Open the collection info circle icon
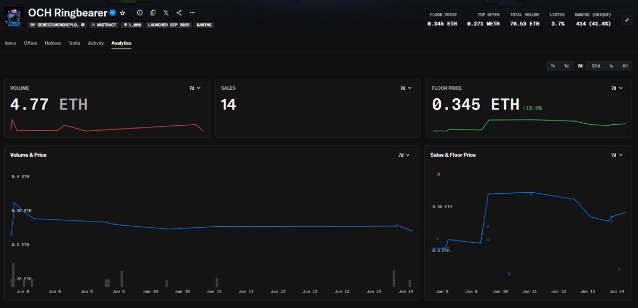The height and width of the screenshot is (308, 638). point(140,12)
